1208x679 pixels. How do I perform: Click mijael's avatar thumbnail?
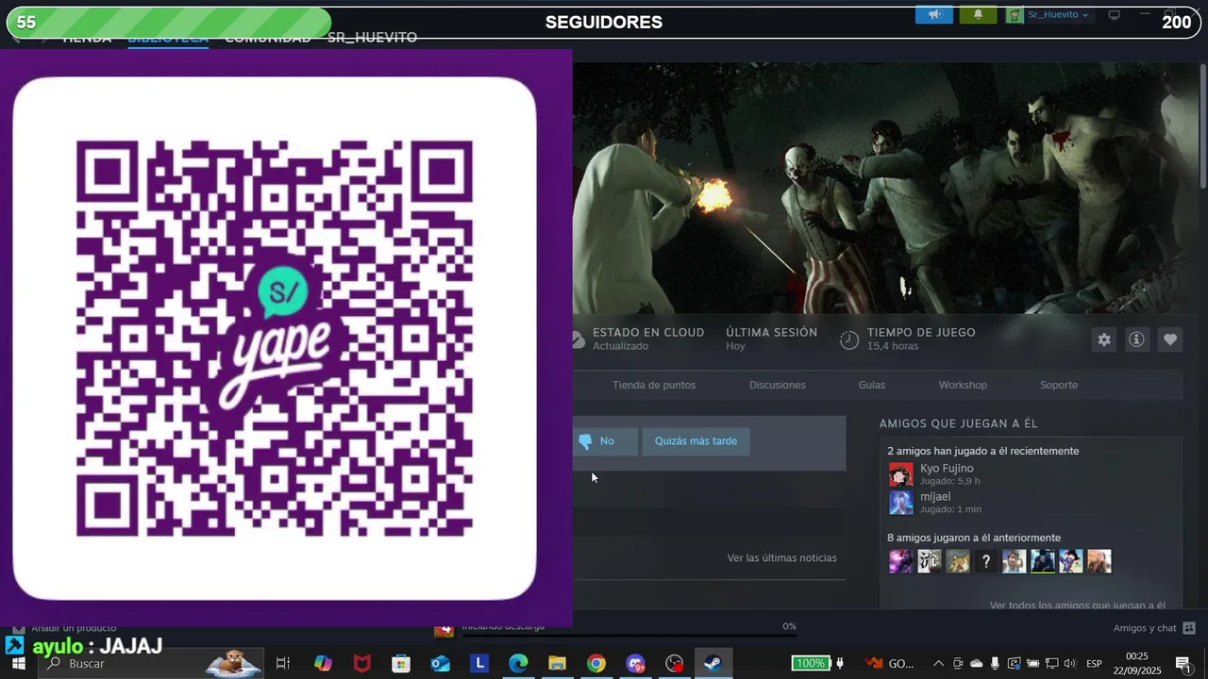click(x=901, y=503)
